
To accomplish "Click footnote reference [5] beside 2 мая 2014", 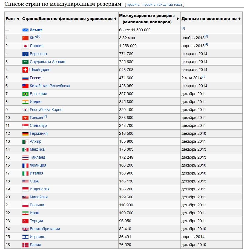I will click(203, 76).
